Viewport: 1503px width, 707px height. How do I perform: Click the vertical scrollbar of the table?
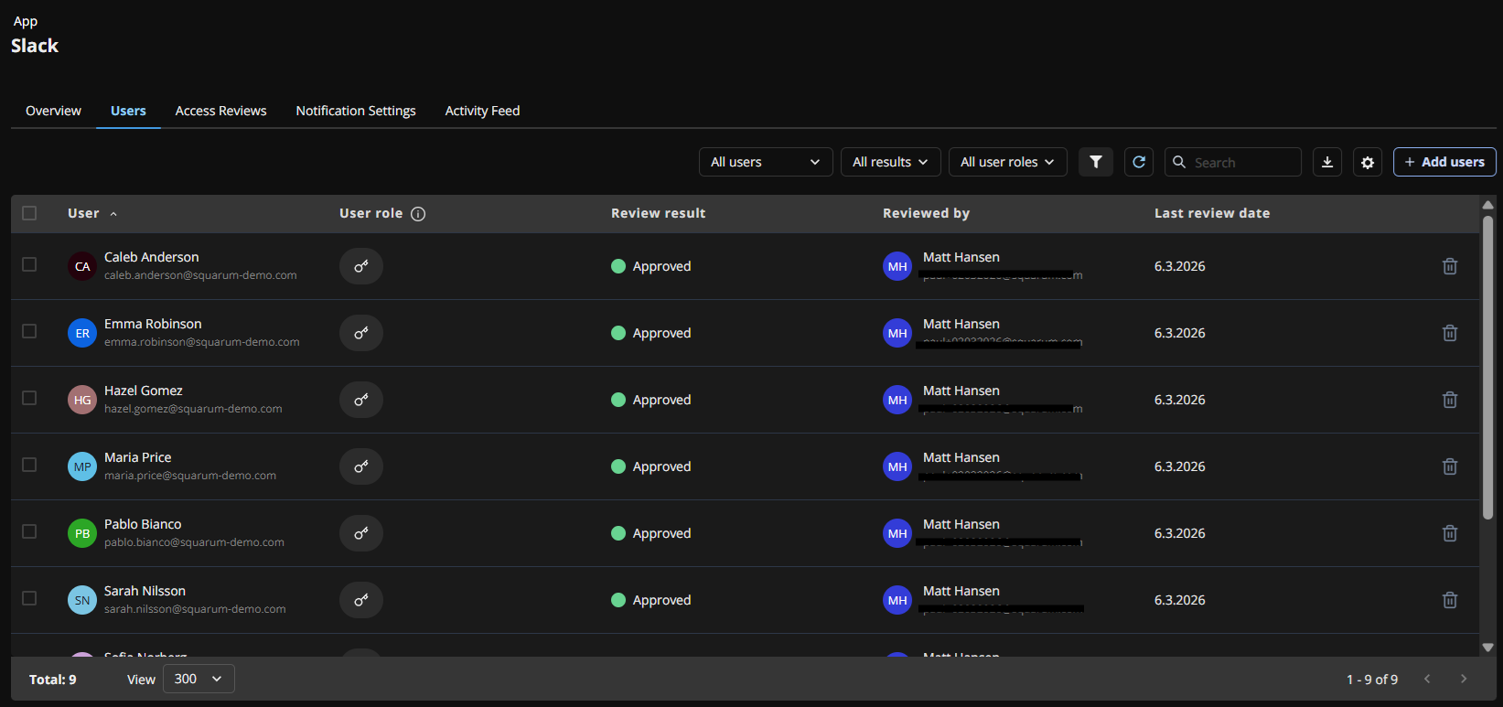point(1487,366)
